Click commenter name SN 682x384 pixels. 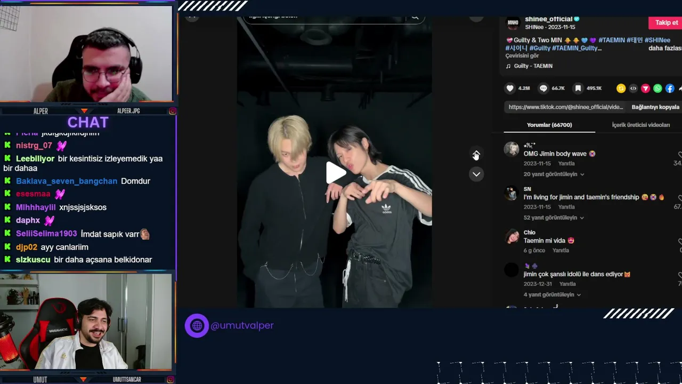click(x=527, y=189)
